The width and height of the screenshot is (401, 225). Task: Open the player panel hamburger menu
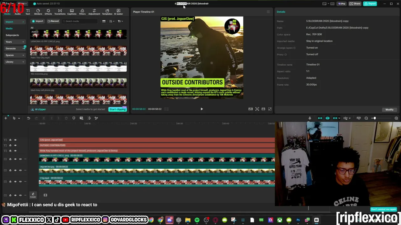[268, 12]
